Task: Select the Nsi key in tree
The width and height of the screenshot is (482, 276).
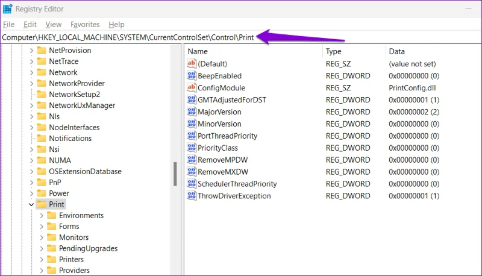Action: click(x=54, y=149)
